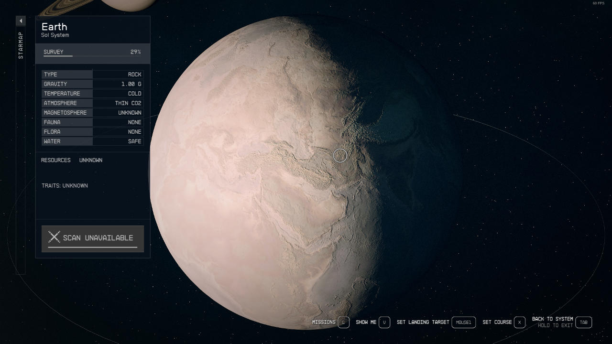Click Back to System label

pyautogui.click(x=552, y=319)
